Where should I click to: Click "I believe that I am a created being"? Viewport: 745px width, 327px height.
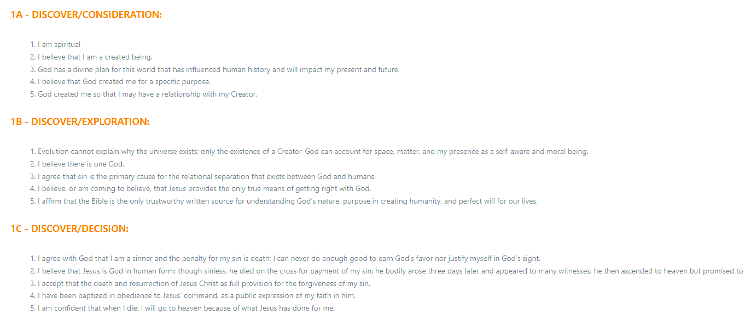pyautogui.click(x=95, y=57)
